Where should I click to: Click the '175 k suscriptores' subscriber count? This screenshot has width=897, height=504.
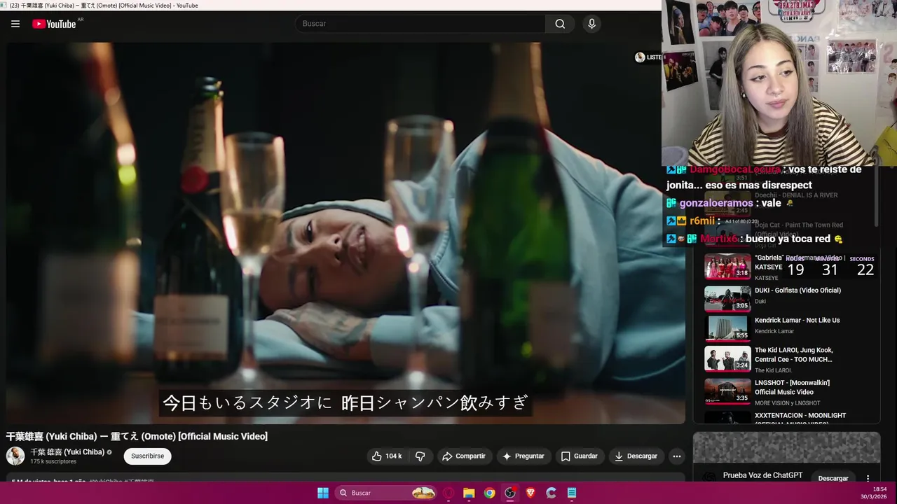[53, 462]
